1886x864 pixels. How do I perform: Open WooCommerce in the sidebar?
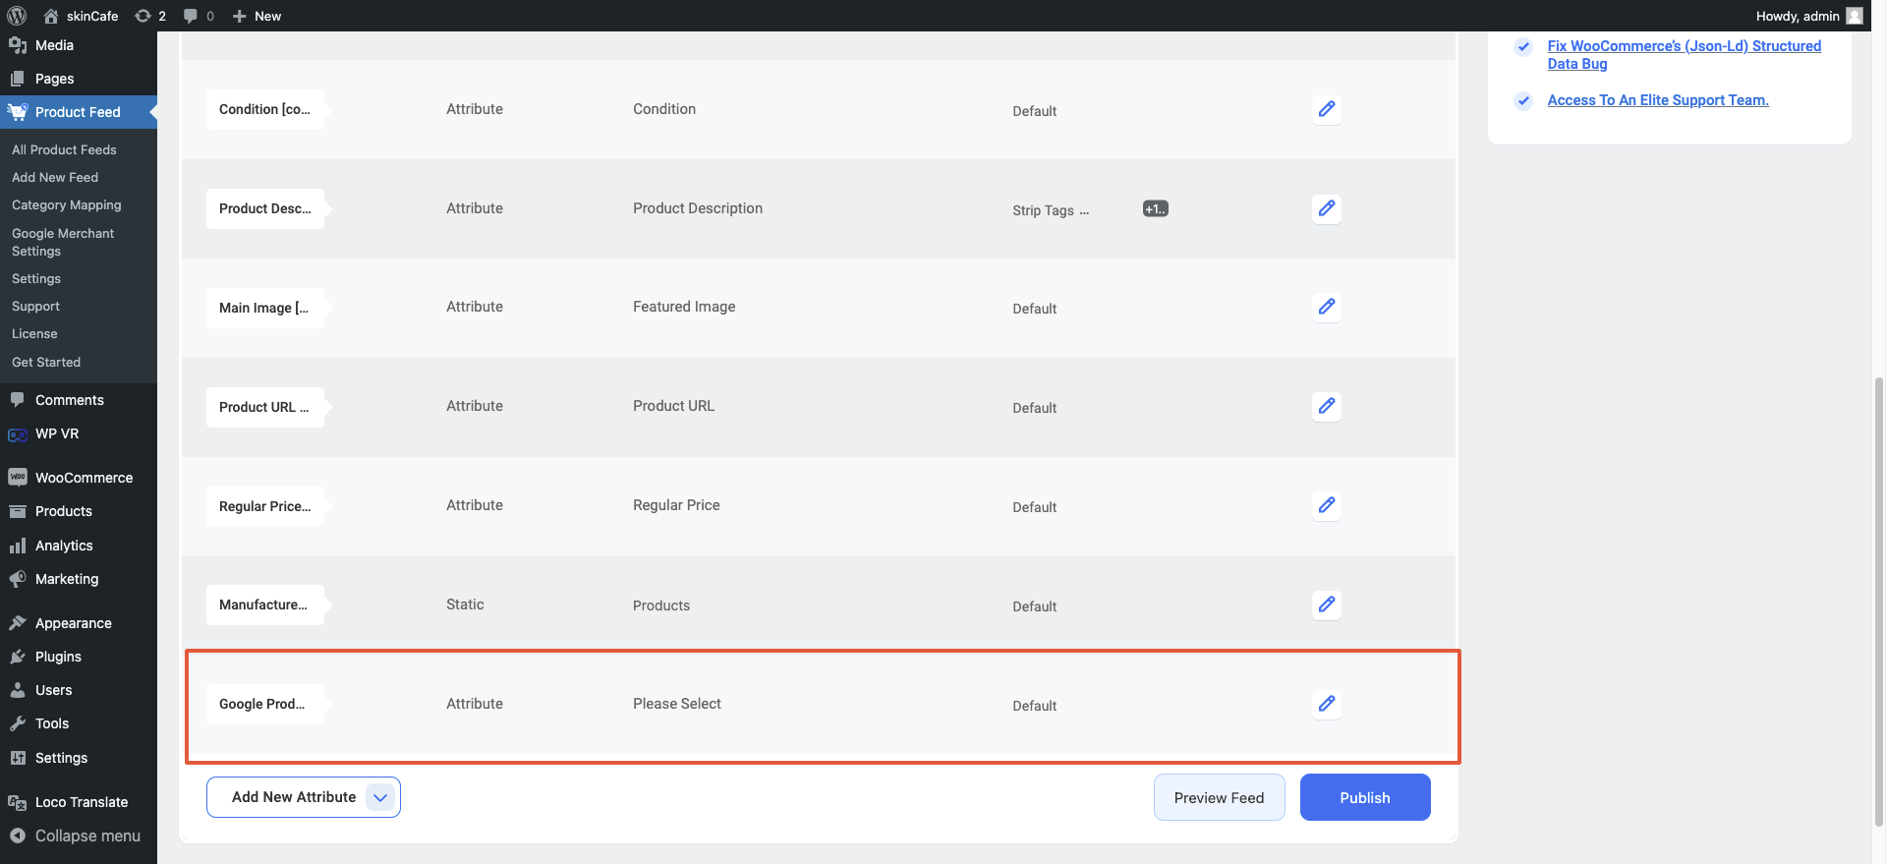click(x=79, y=478)
